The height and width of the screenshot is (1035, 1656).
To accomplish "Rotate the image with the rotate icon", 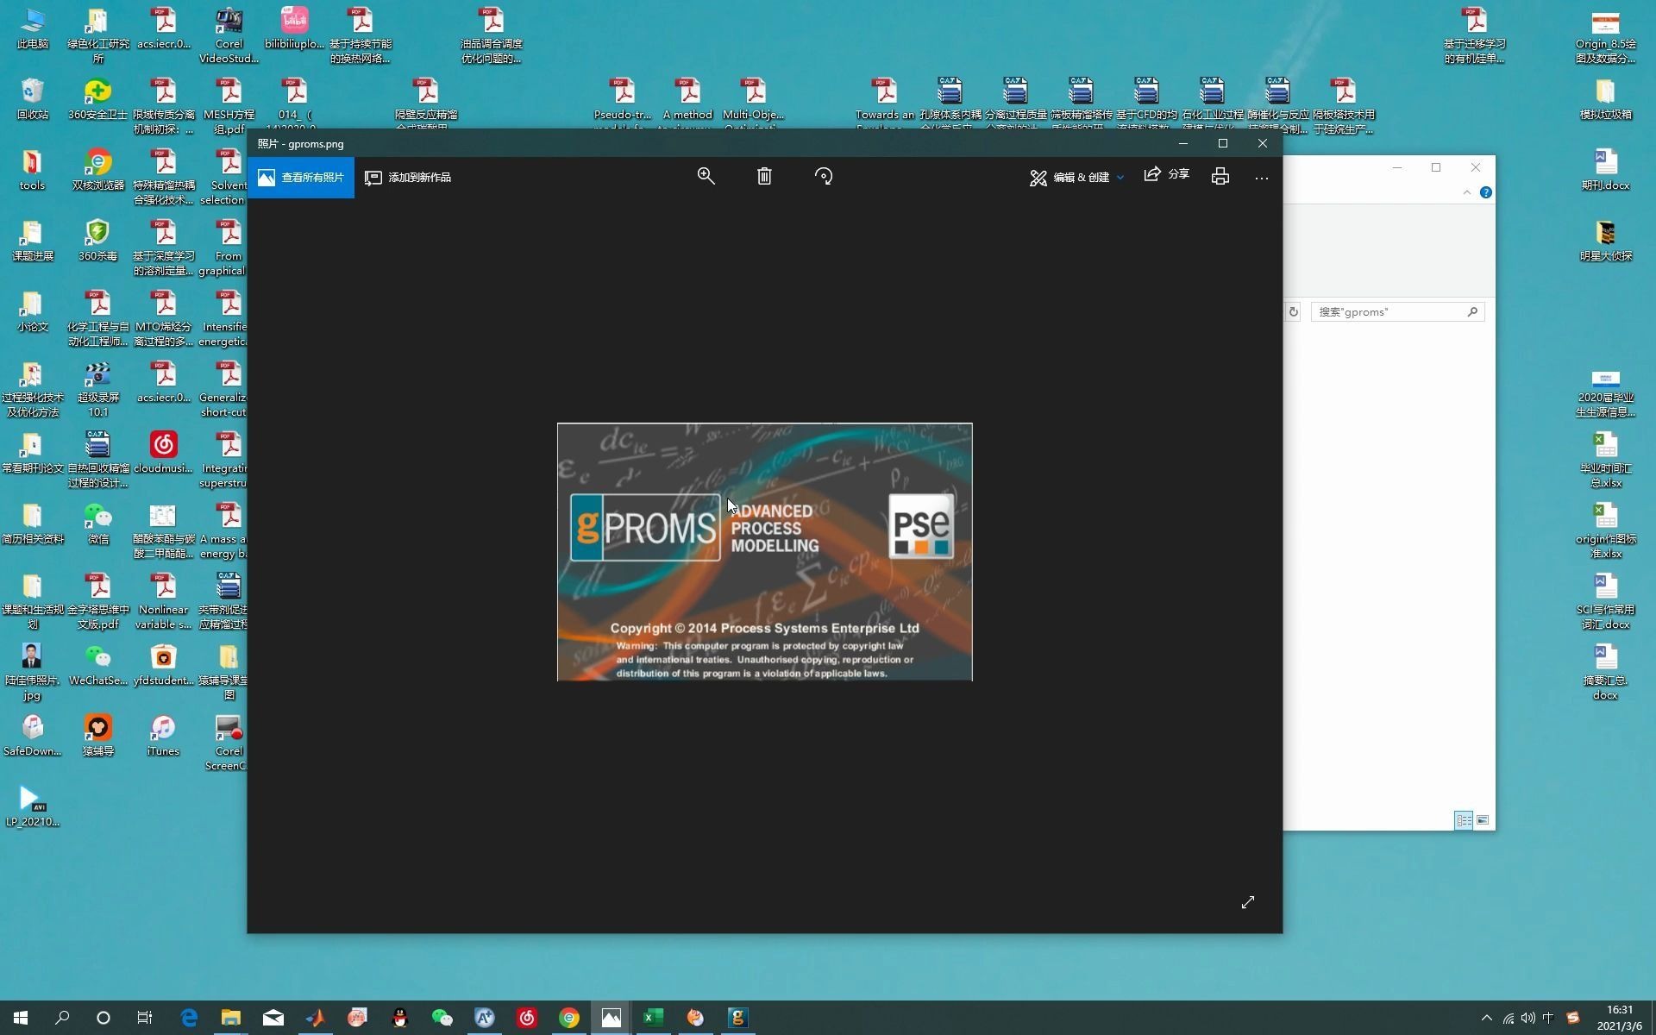I will [824, 176].
